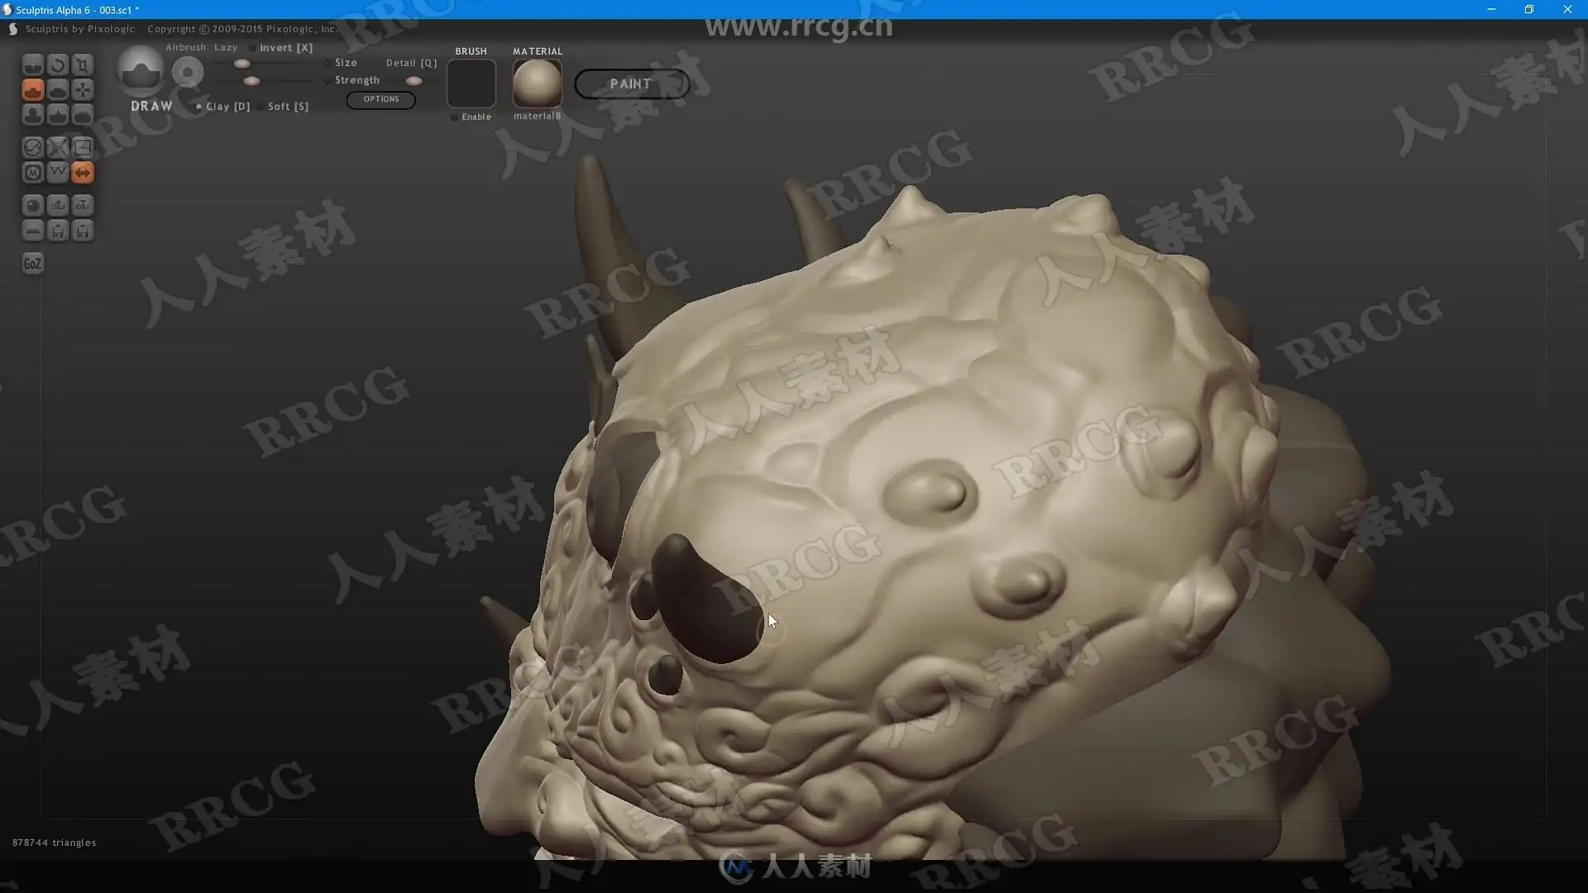The width and height of the screenshot is (1588, 893).
Task: Minimize the Sculptris window
Action: pos(1491,9)
